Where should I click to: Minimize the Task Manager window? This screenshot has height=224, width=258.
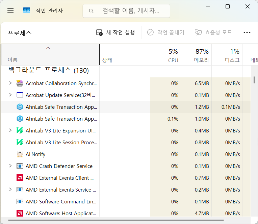pyautogui.click(x=208, y=6)
